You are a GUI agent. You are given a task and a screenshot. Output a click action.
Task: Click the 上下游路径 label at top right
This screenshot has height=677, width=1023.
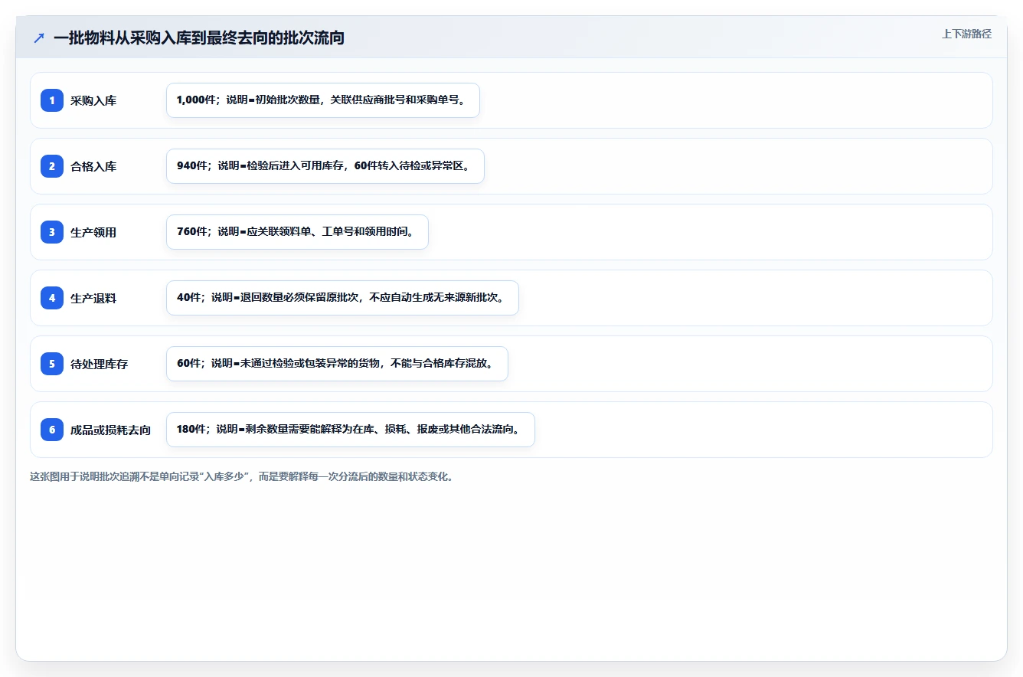[966, 34]
